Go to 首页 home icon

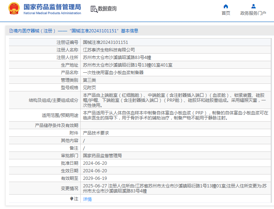226,6
